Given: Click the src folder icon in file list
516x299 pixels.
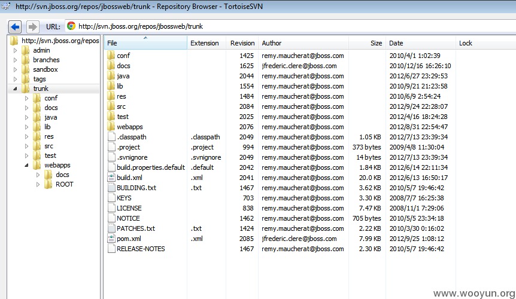Looking at the screenshot, I should coord(111,106).
